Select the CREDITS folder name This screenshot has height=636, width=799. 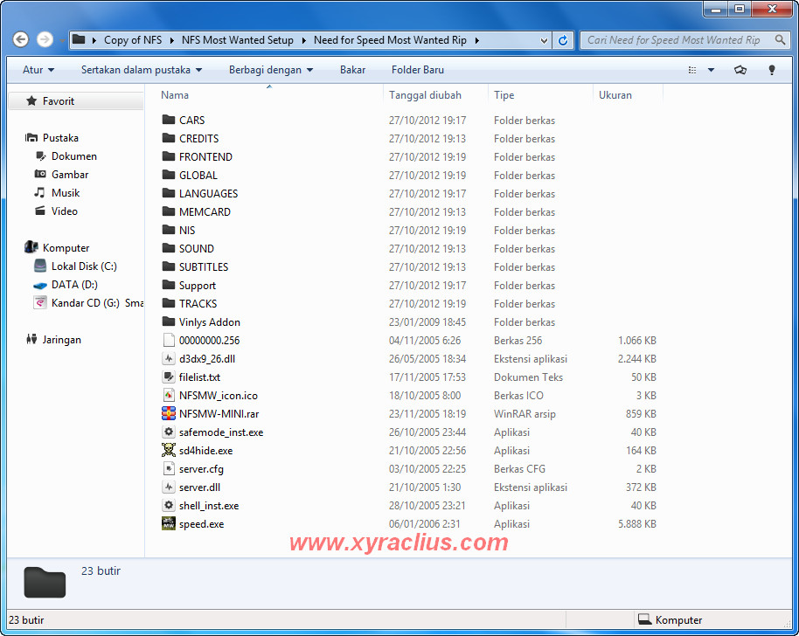(198, 139)
